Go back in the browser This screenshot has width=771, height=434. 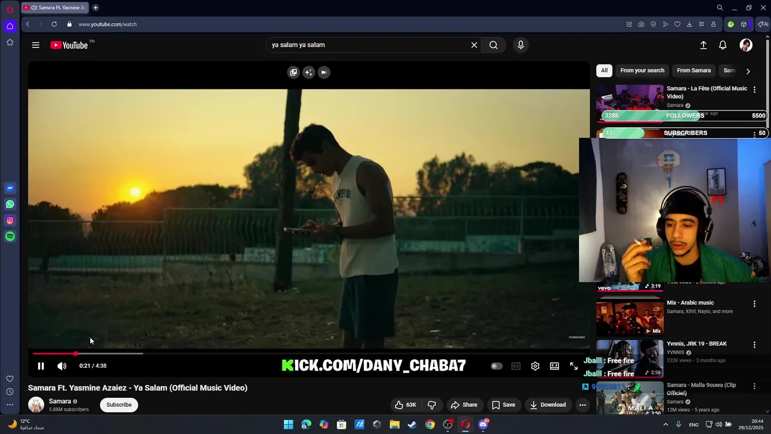tap(28, 24)
